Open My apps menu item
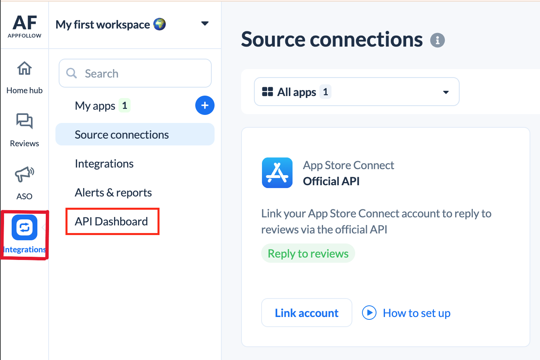540x360 pixels. (x=95, y=106)
